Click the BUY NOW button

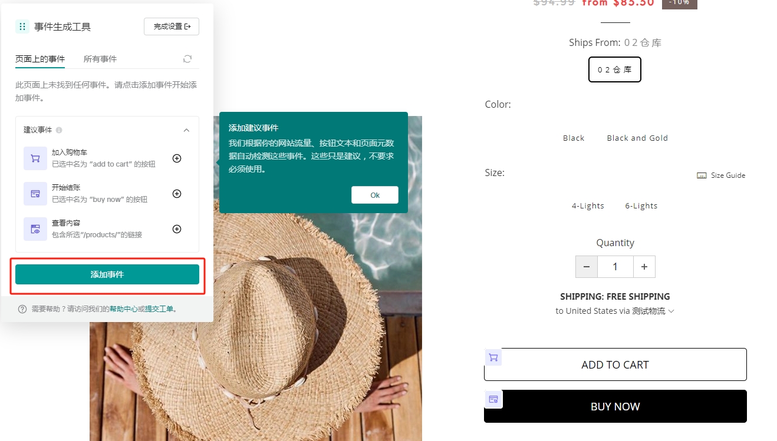(x=615, y=406)
